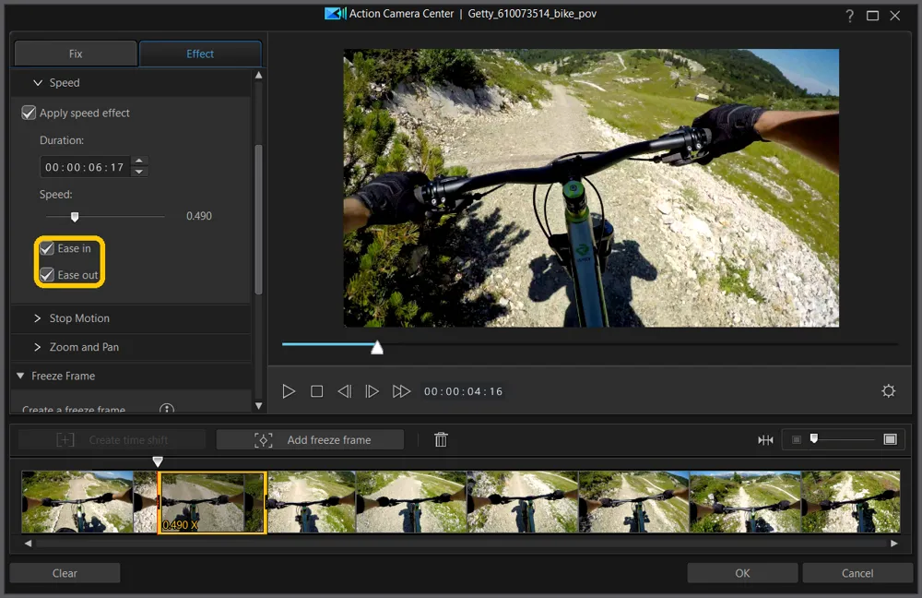
Task: Click the effect panel scrollbar thumb
Action: (x=258, y=219)
